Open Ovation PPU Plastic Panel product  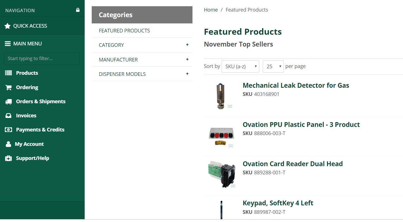tap(301, 124)
